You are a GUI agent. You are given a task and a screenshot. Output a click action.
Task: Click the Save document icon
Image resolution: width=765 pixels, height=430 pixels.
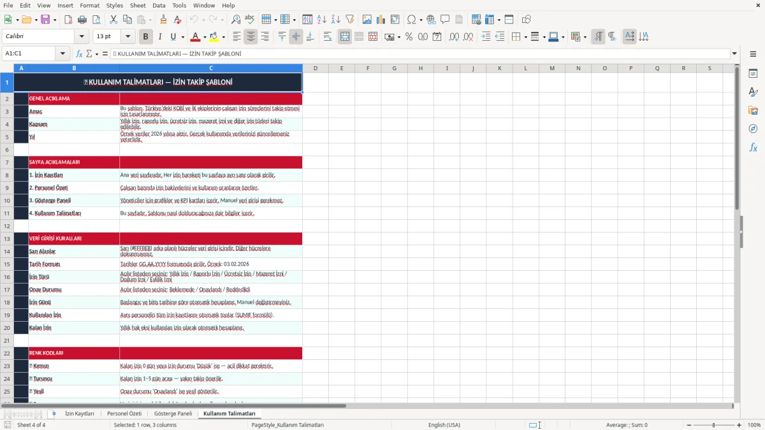45,20
